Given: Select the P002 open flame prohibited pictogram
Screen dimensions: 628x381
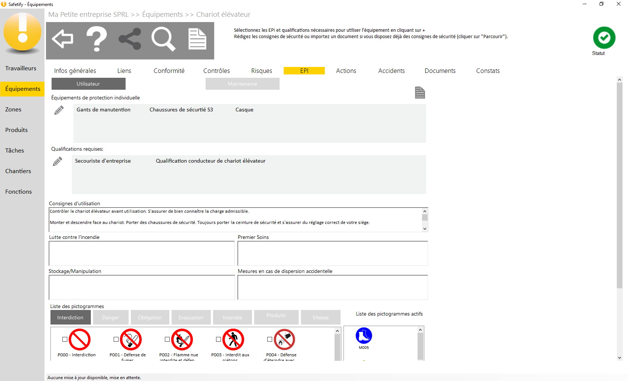Looking at the screenshot, I should click(182, 339).
